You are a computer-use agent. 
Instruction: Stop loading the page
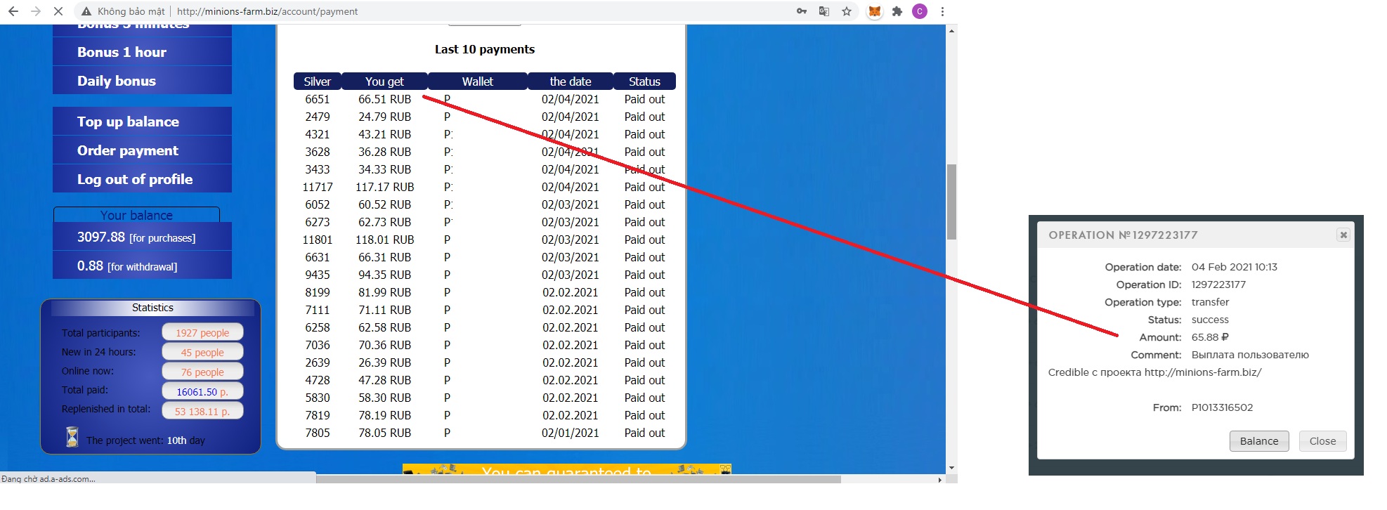point(58,11)
